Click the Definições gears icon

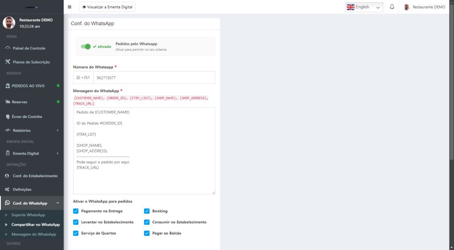point(8,189)
